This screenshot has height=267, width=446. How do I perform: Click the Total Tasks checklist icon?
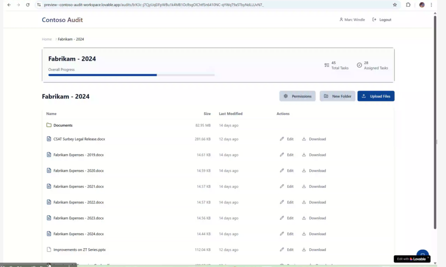(327, 65)
